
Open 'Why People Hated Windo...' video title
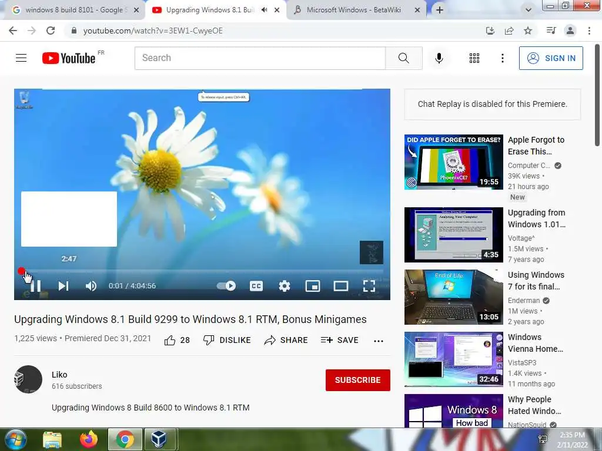pyautogui.click(x=534, y=405)
